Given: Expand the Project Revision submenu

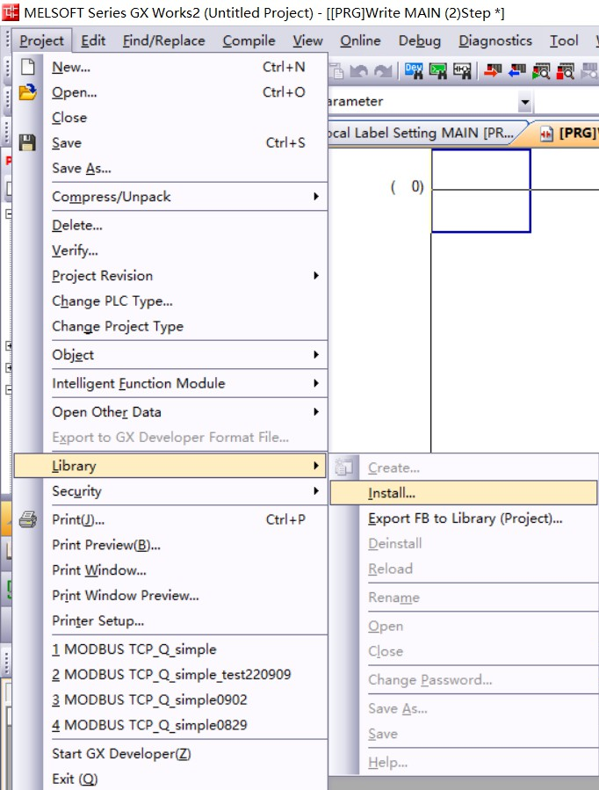Looking at the screenshot, I should (316, 275).
